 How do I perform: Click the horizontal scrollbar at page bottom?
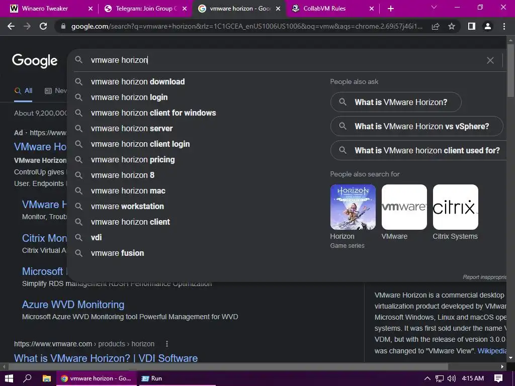pos(228,366)
